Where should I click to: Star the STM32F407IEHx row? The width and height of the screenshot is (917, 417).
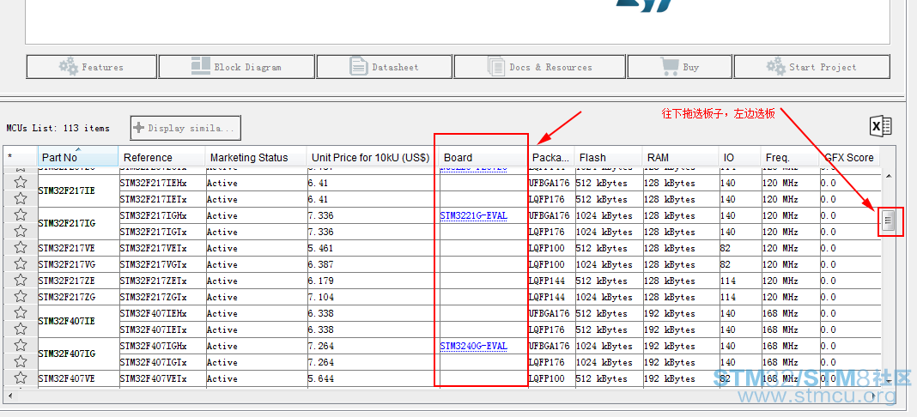[x=21, y=314]
